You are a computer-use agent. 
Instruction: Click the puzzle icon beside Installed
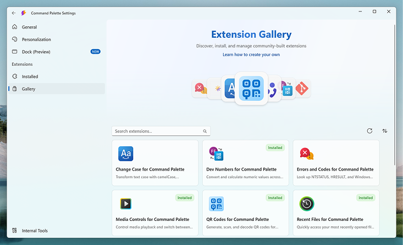click(15, 76)
